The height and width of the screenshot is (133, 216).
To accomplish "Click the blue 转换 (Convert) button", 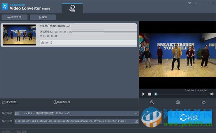I will pos(190,118).
